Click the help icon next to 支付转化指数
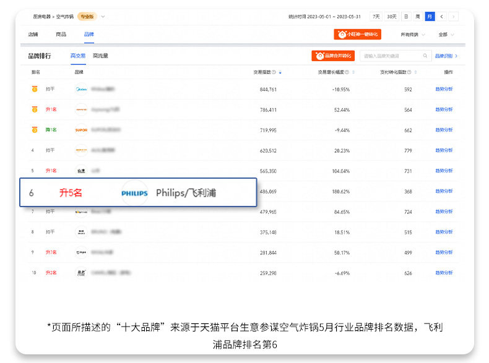Image resolution: width=489 pixels, height=363 pixels. (409, 72)
